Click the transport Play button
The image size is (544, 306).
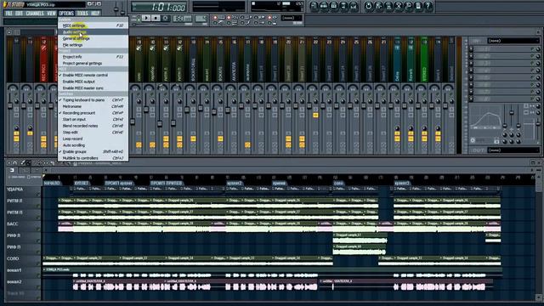(146, 18)
